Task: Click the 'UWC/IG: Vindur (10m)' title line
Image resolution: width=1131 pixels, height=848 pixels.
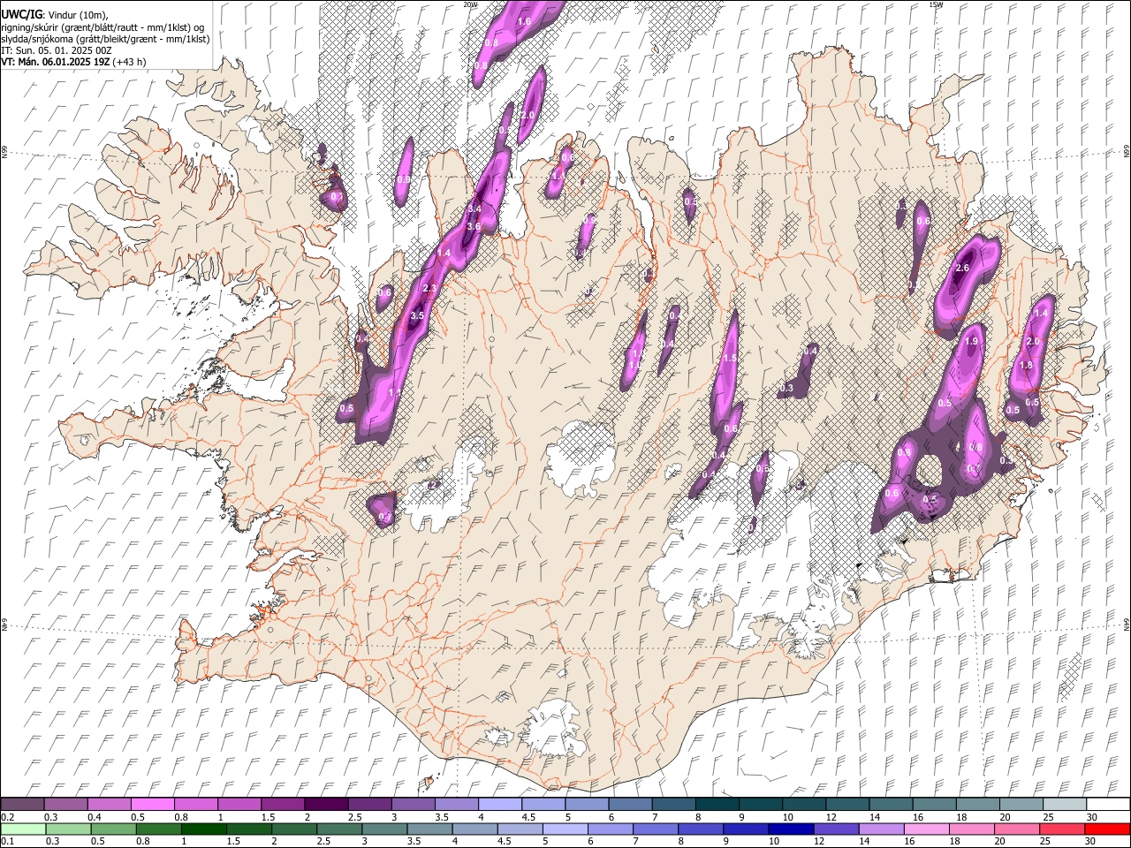Action: pyautogui.click(x=55, y=14)
